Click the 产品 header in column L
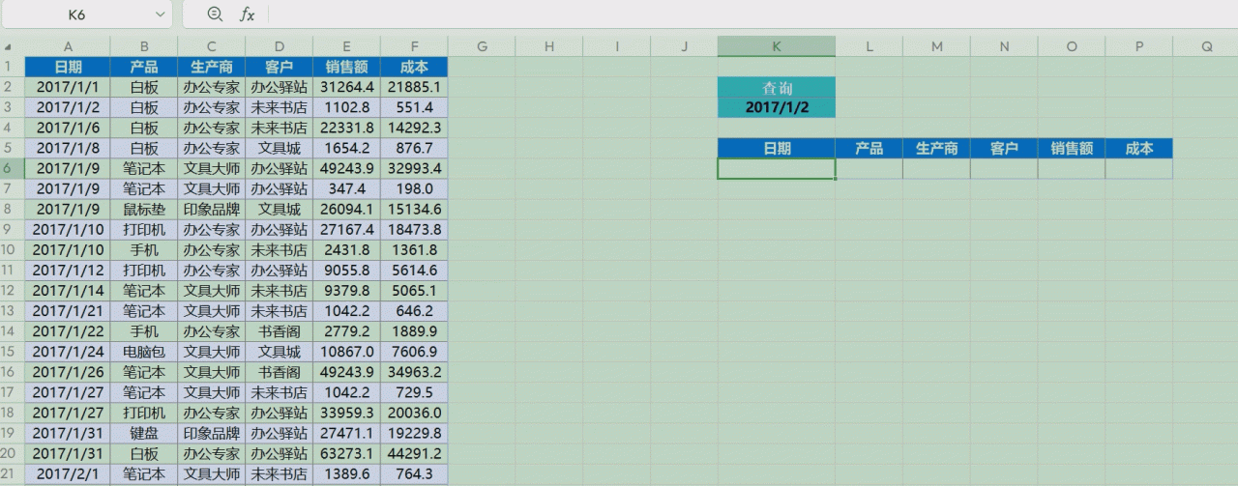 pos(869,148)
